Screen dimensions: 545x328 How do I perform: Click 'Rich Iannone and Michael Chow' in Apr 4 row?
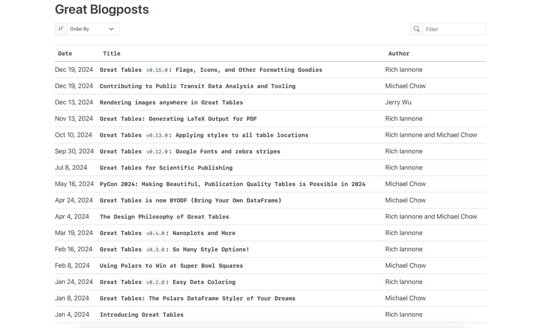[431, 216]
